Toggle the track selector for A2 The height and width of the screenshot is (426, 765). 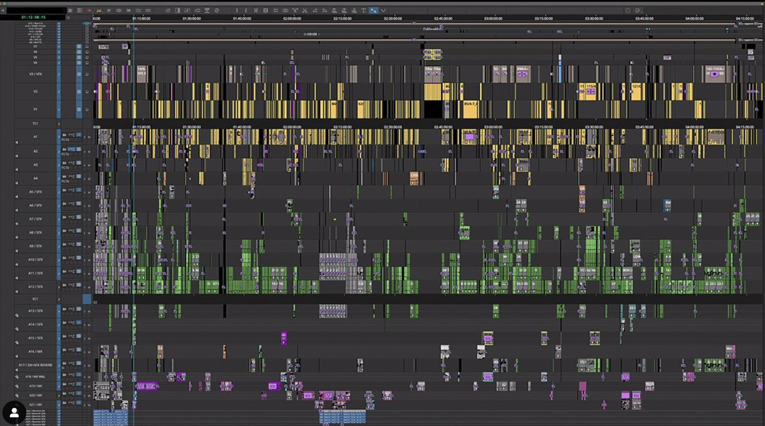[x=58, y=151]
